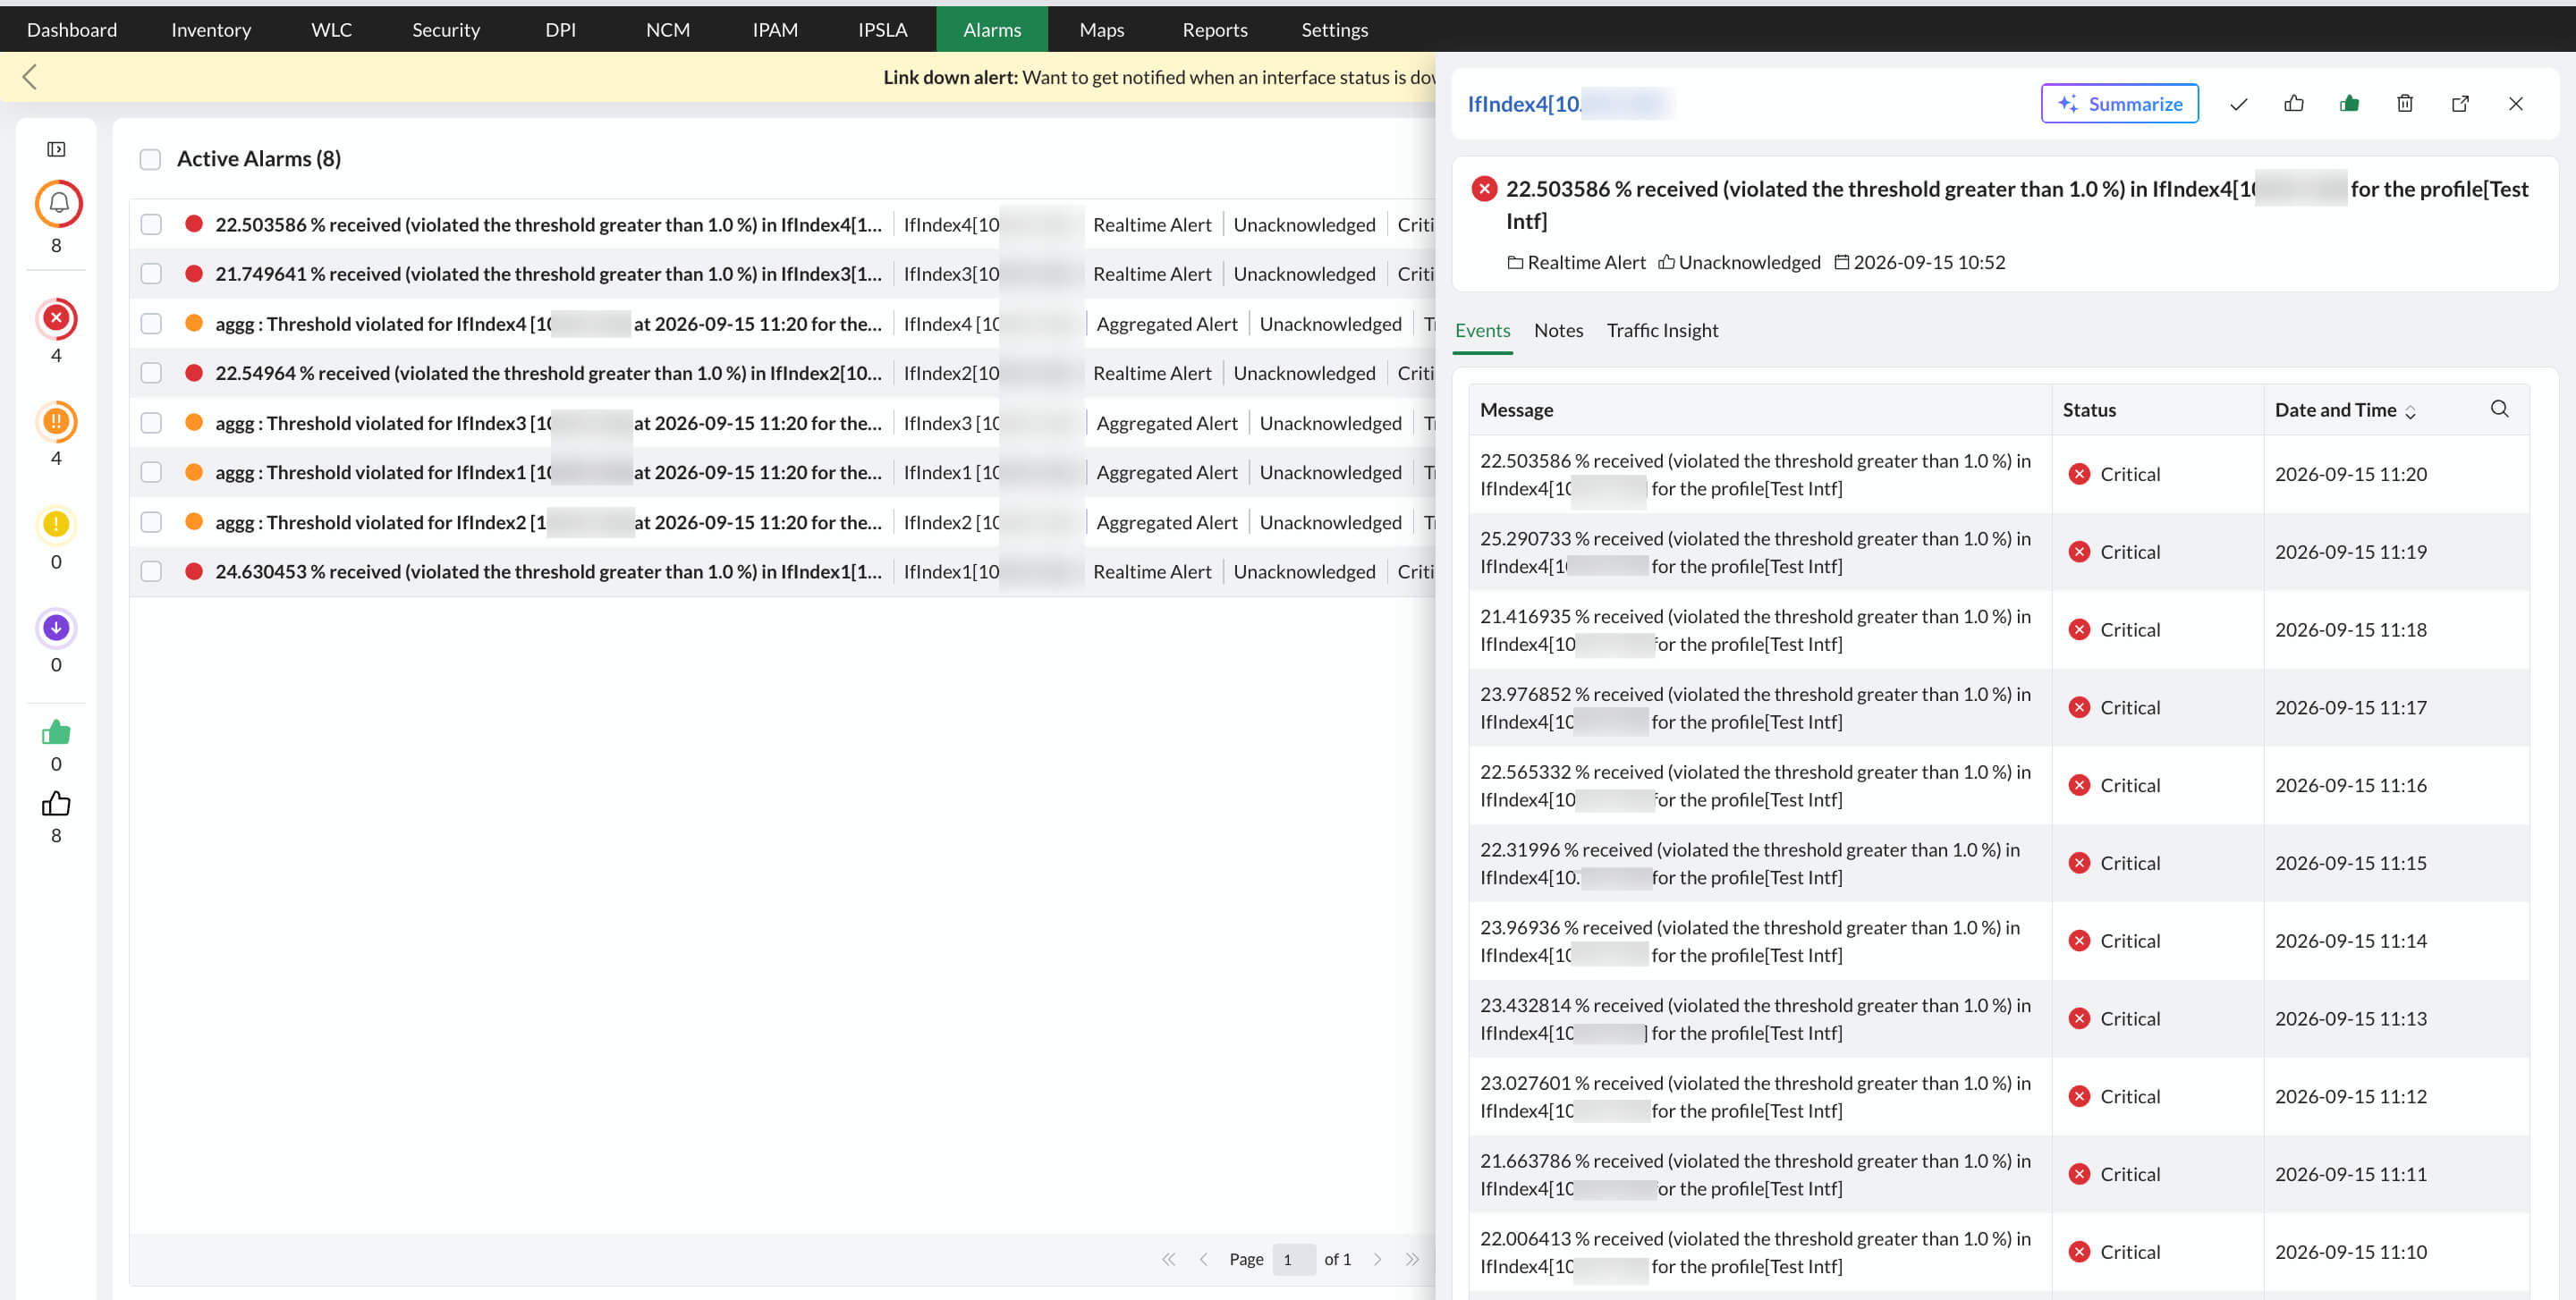
Task: Open the Maps menu
Action: 1101,29
